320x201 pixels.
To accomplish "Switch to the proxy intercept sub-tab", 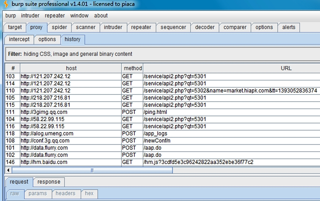I will (x=19, y=39).
